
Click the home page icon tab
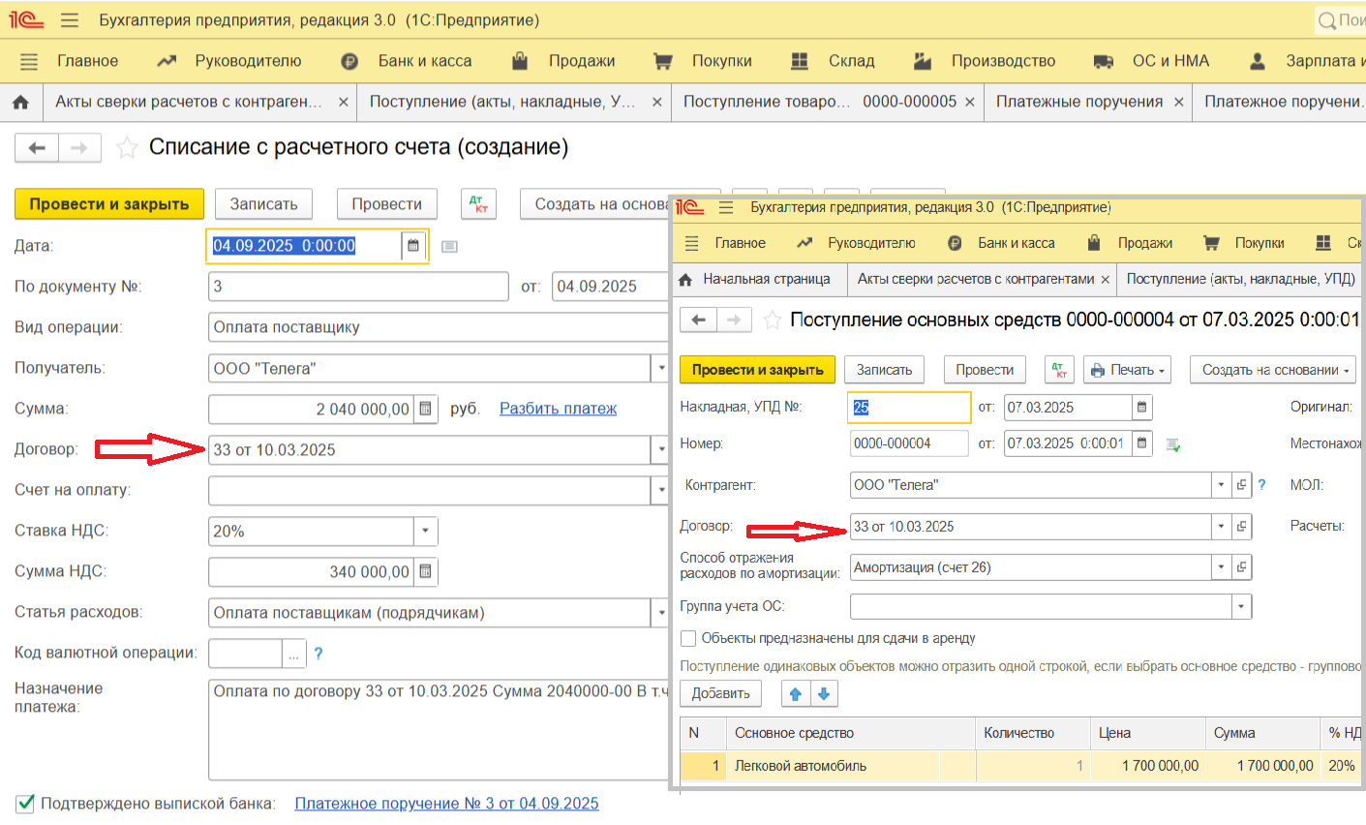point(20,102)
